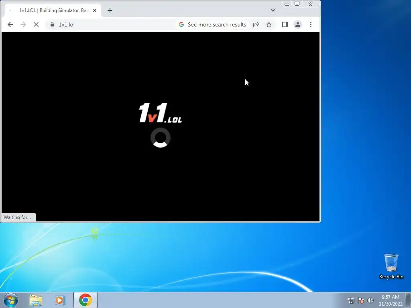411x308 pixels.
Task: Bookmark this tab with star icon
Action: (269, 24)
